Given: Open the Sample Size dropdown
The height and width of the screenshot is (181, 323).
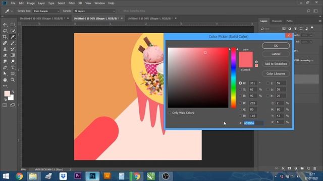Looking at the screenshot, I should 46,11.
